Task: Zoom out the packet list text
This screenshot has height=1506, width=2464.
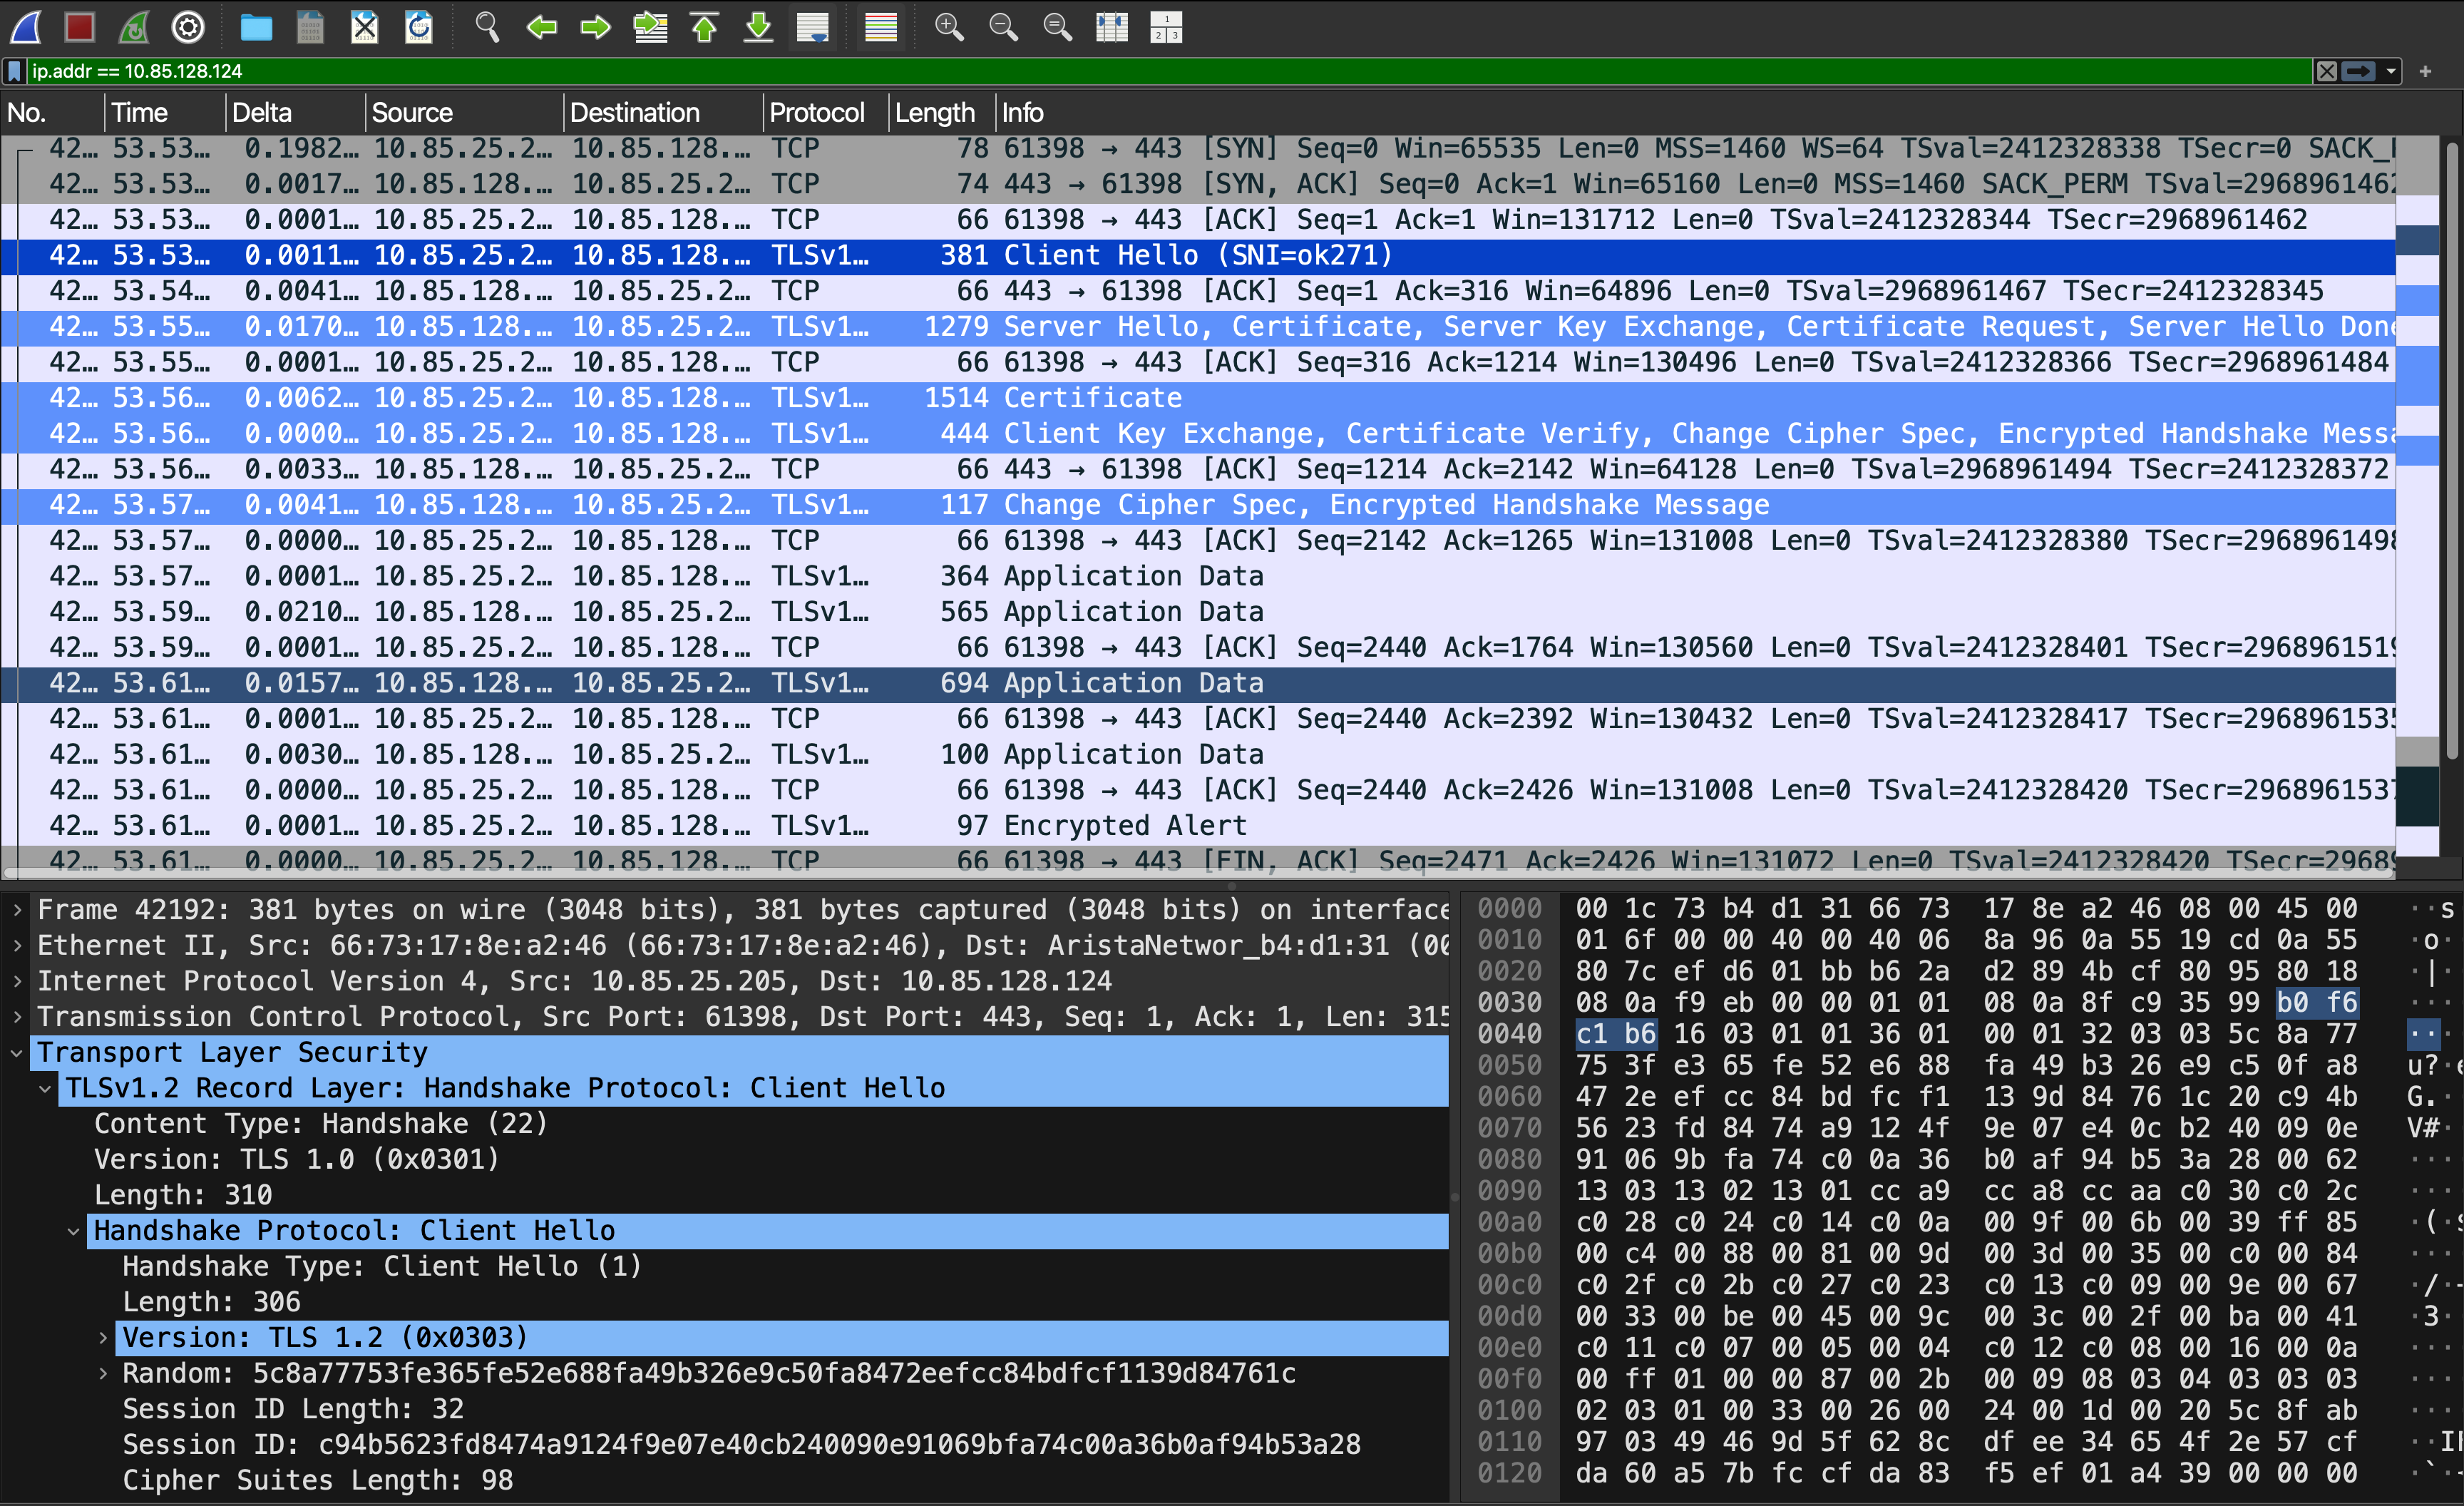Action: [x=1003, y=27]
